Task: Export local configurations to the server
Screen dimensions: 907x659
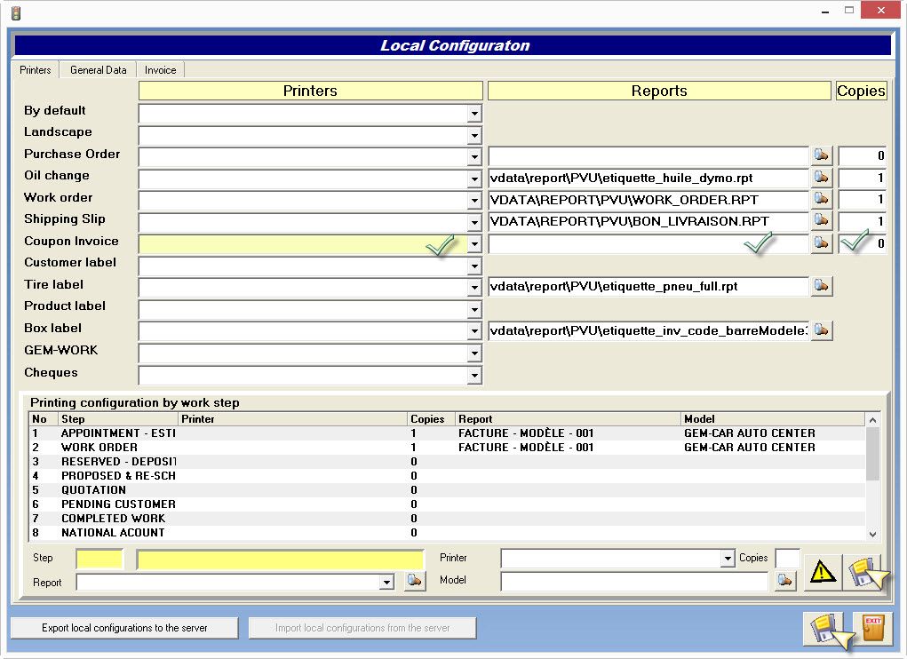Action: [x=124, y=628]
